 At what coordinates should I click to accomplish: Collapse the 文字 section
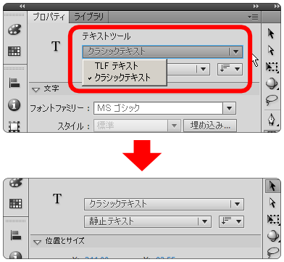pyautogui.click(x=35, y=89)
